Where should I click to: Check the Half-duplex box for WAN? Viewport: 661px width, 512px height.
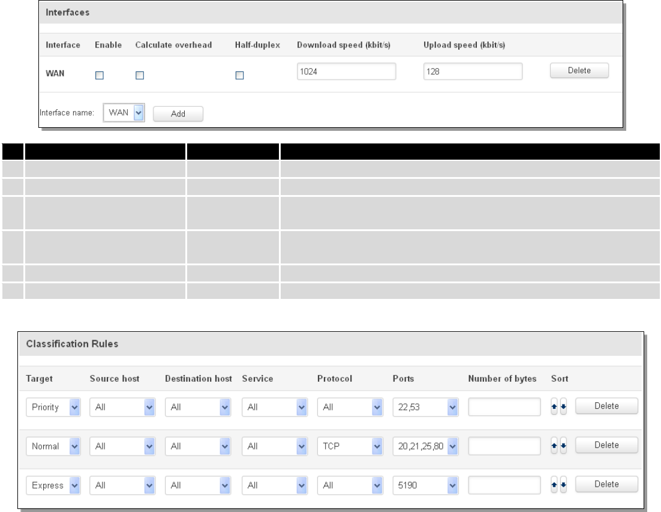pos(239,76)
